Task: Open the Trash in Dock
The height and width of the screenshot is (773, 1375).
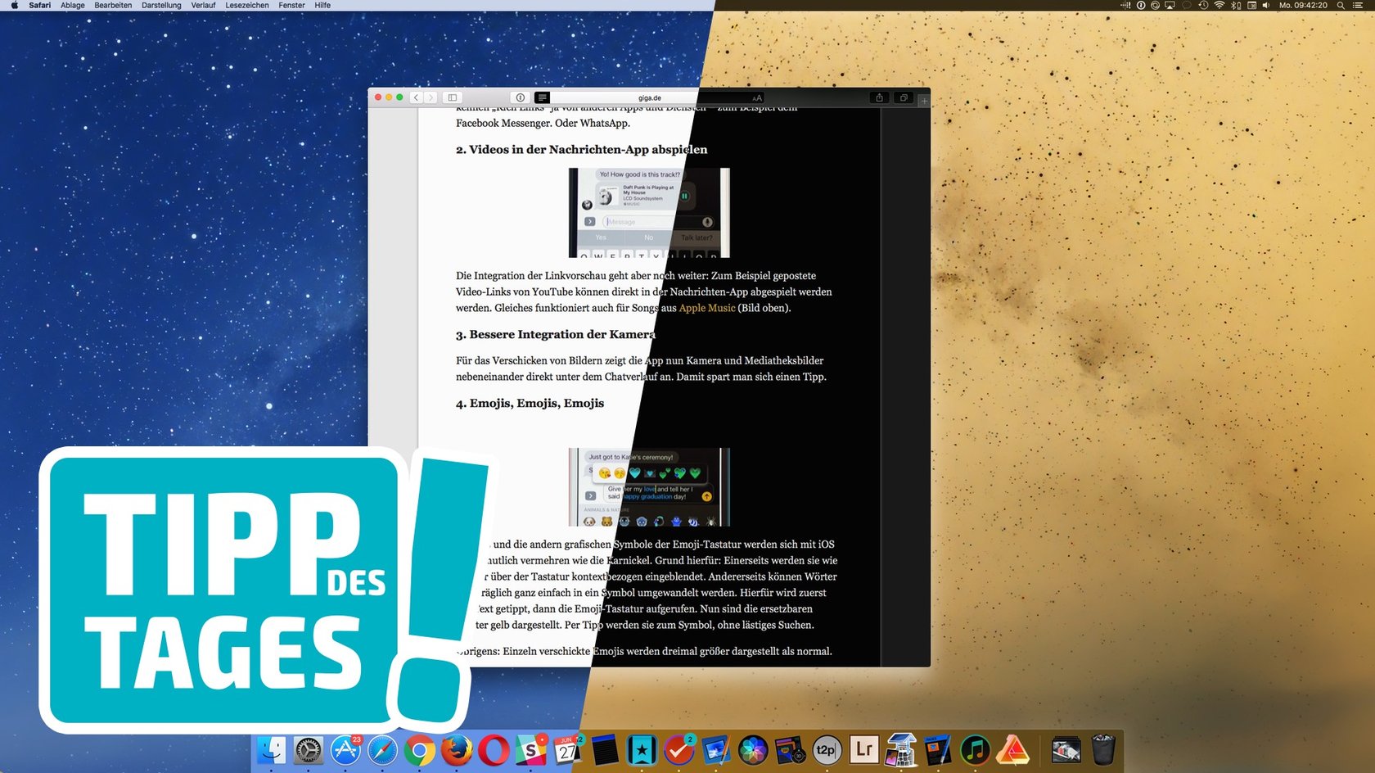Action: point(1103,750)
